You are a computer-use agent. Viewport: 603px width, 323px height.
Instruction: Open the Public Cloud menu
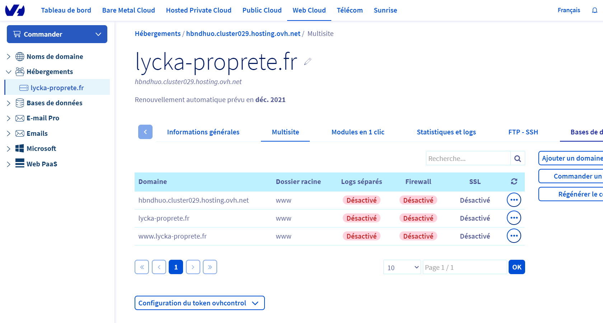[262, 10]
